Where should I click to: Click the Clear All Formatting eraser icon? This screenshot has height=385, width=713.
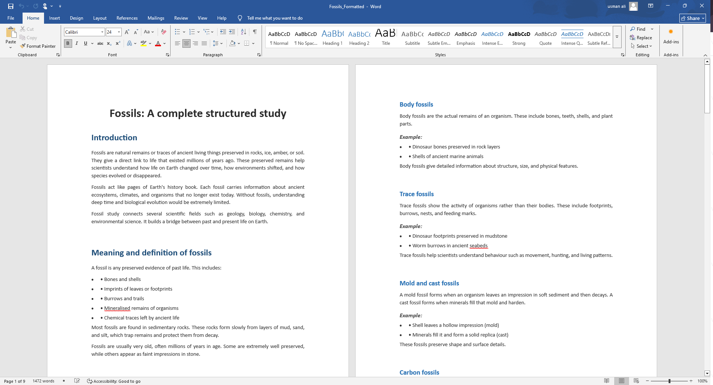click(x=164, y=32)
